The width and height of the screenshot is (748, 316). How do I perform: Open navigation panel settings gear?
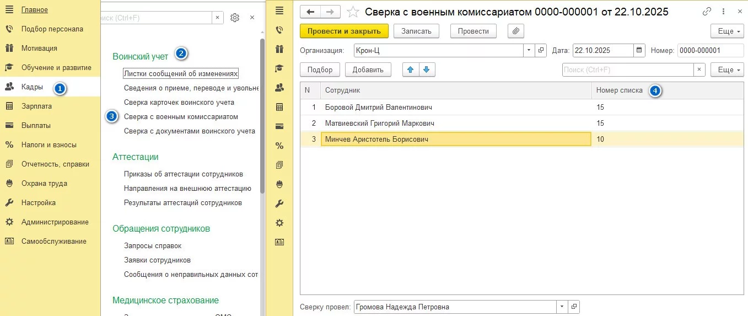tap(235, 18)
